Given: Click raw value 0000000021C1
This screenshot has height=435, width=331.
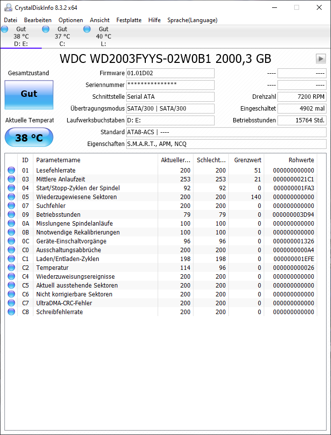Looking at the screenshot, I should tap(294, 179).
